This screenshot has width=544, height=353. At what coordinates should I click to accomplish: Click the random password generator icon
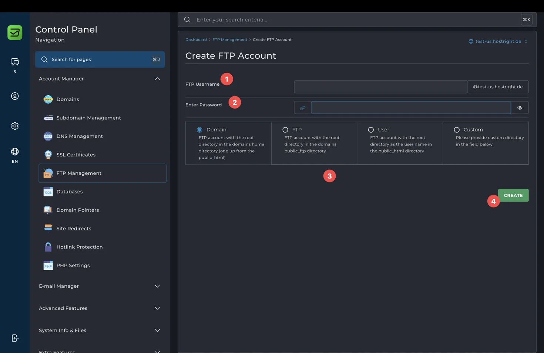tap(303, 108)
